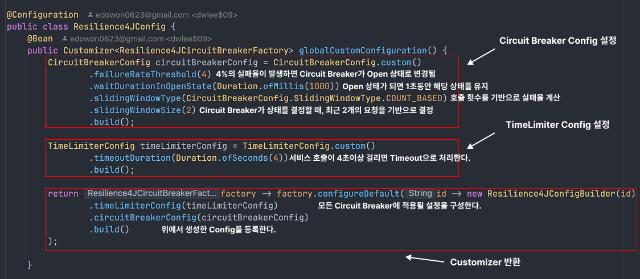The height and width of the screenshot is (279, 640).
Task: Click the slidingWindowSize method call
Action: [x=137, y=110]
